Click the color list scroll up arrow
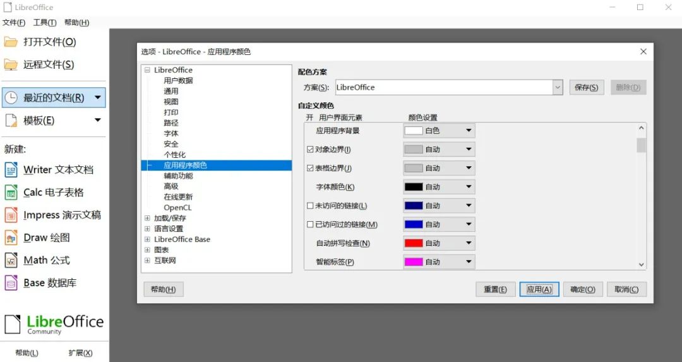Screen dimensions: 682x362 pos(641,128)
